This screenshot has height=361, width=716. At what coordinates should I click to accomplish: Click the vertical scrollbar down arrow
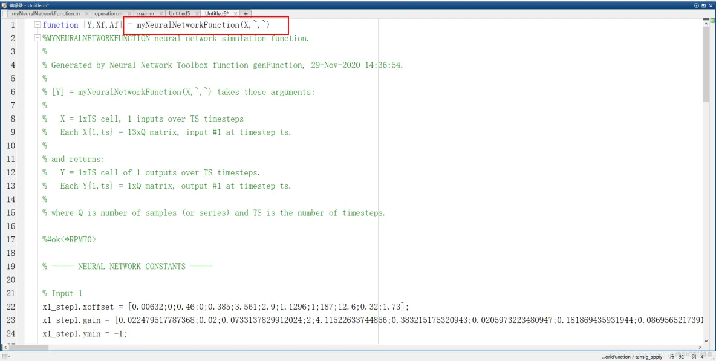[706, 340]
